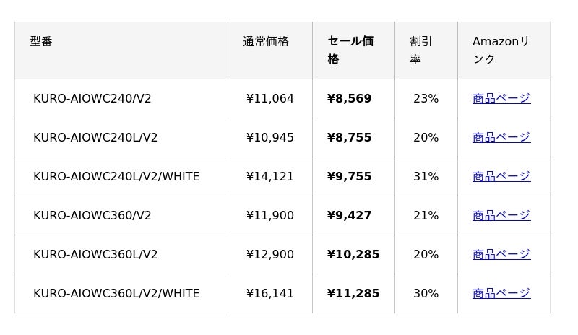Click the ¥10,945 regular price cell
The width and height of the screenshot is (578, 335).
[x=269, y=137]
